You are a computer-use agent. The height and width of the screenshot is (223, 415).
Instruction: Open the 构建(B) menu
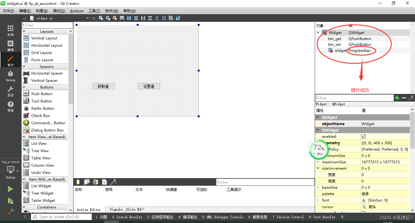(42, 11)
